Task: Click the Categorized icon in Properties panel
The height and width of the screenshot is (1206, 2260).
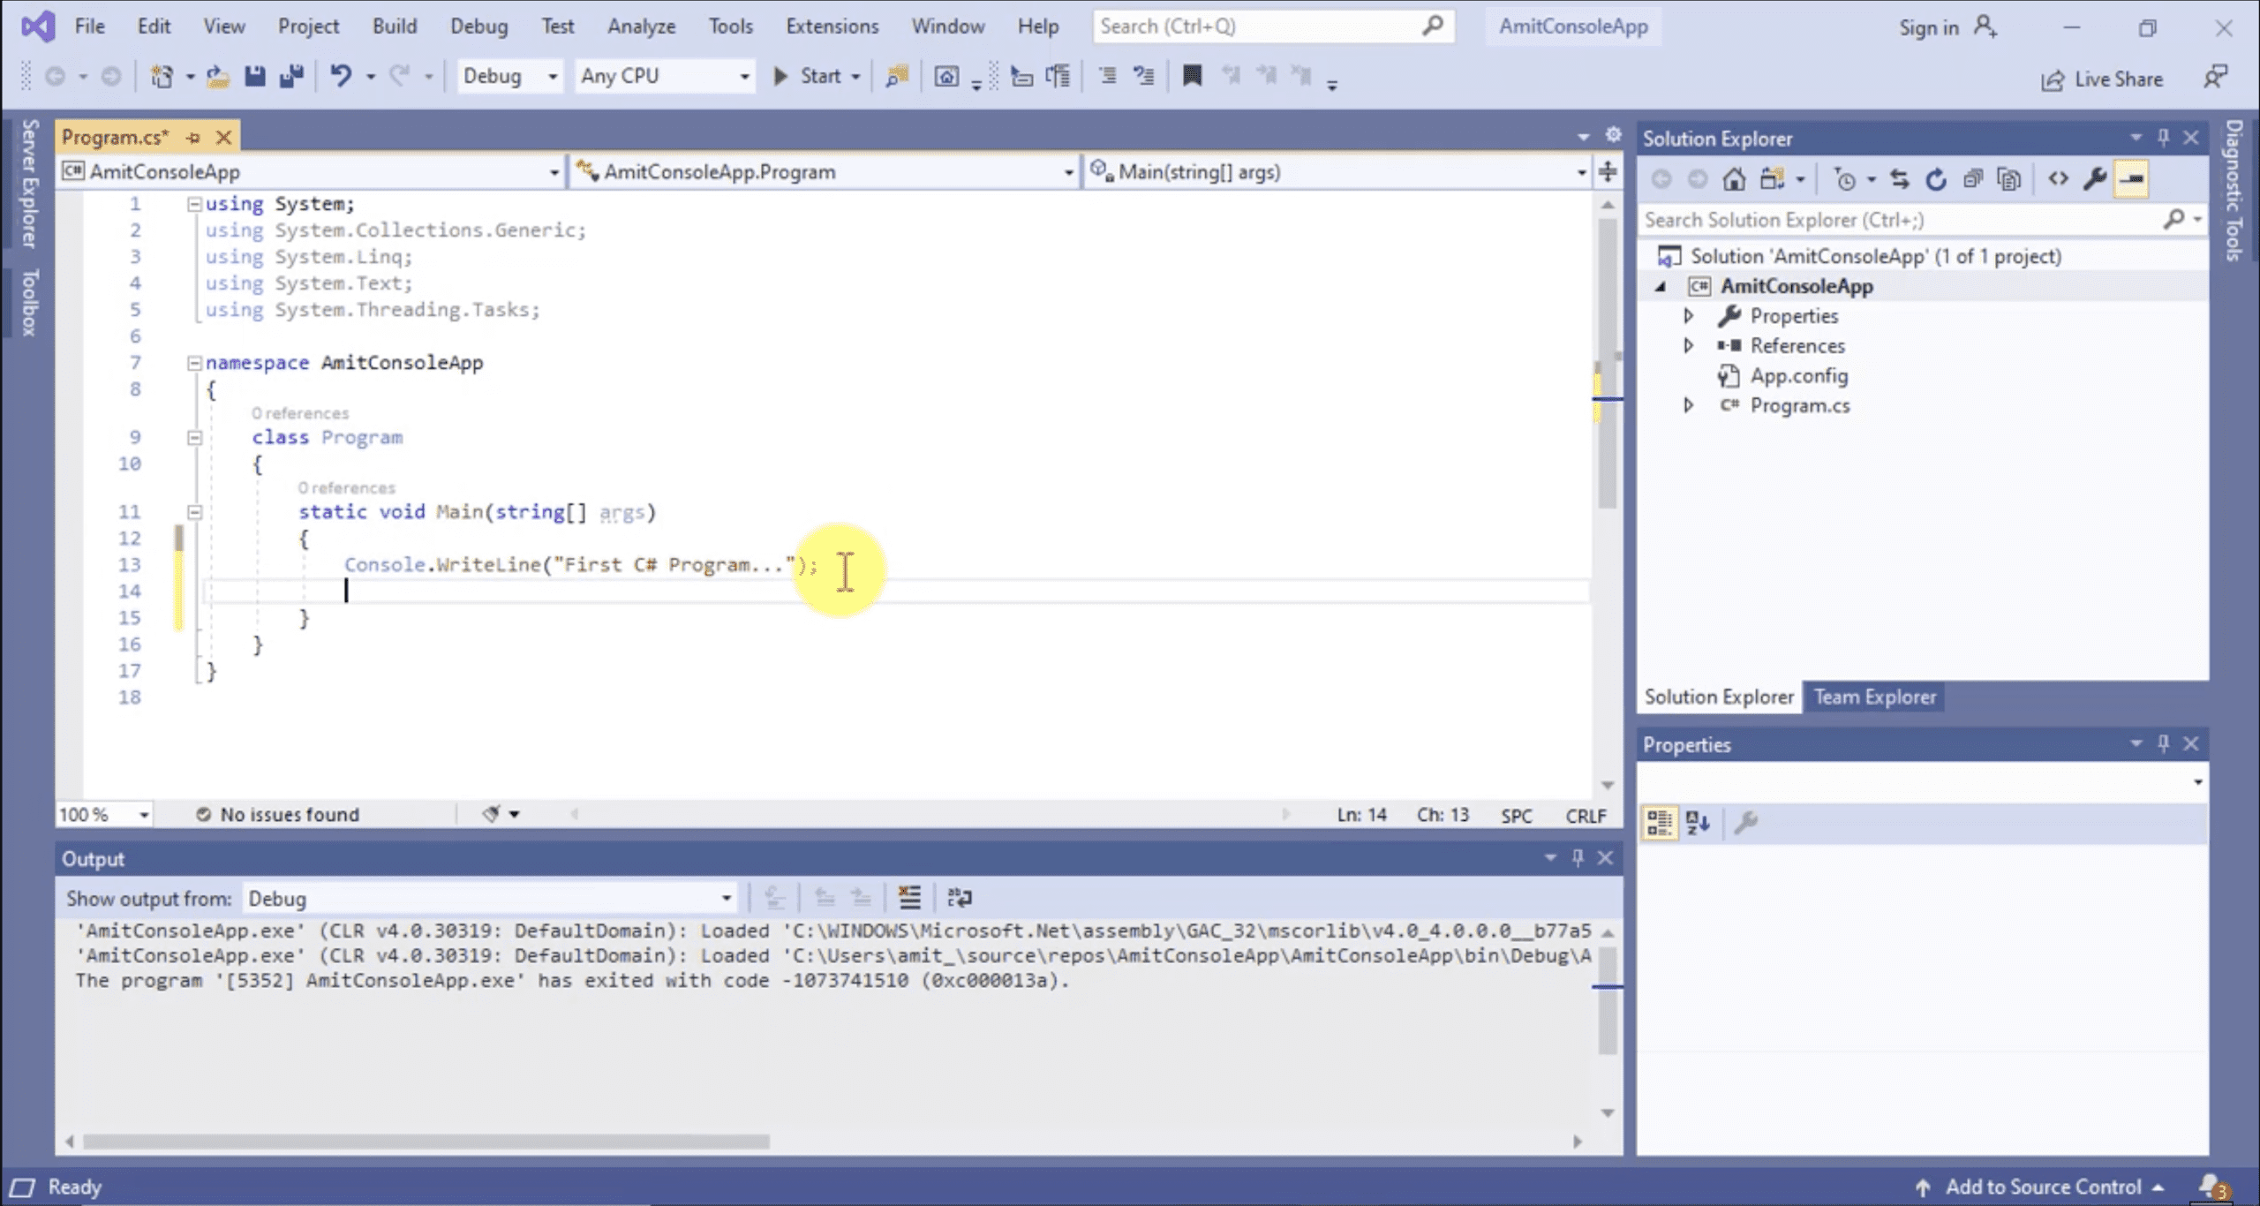Action: coord(1659,823)
